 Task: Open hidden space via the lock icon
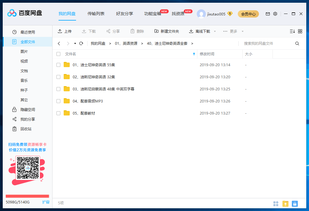[14, 109]
